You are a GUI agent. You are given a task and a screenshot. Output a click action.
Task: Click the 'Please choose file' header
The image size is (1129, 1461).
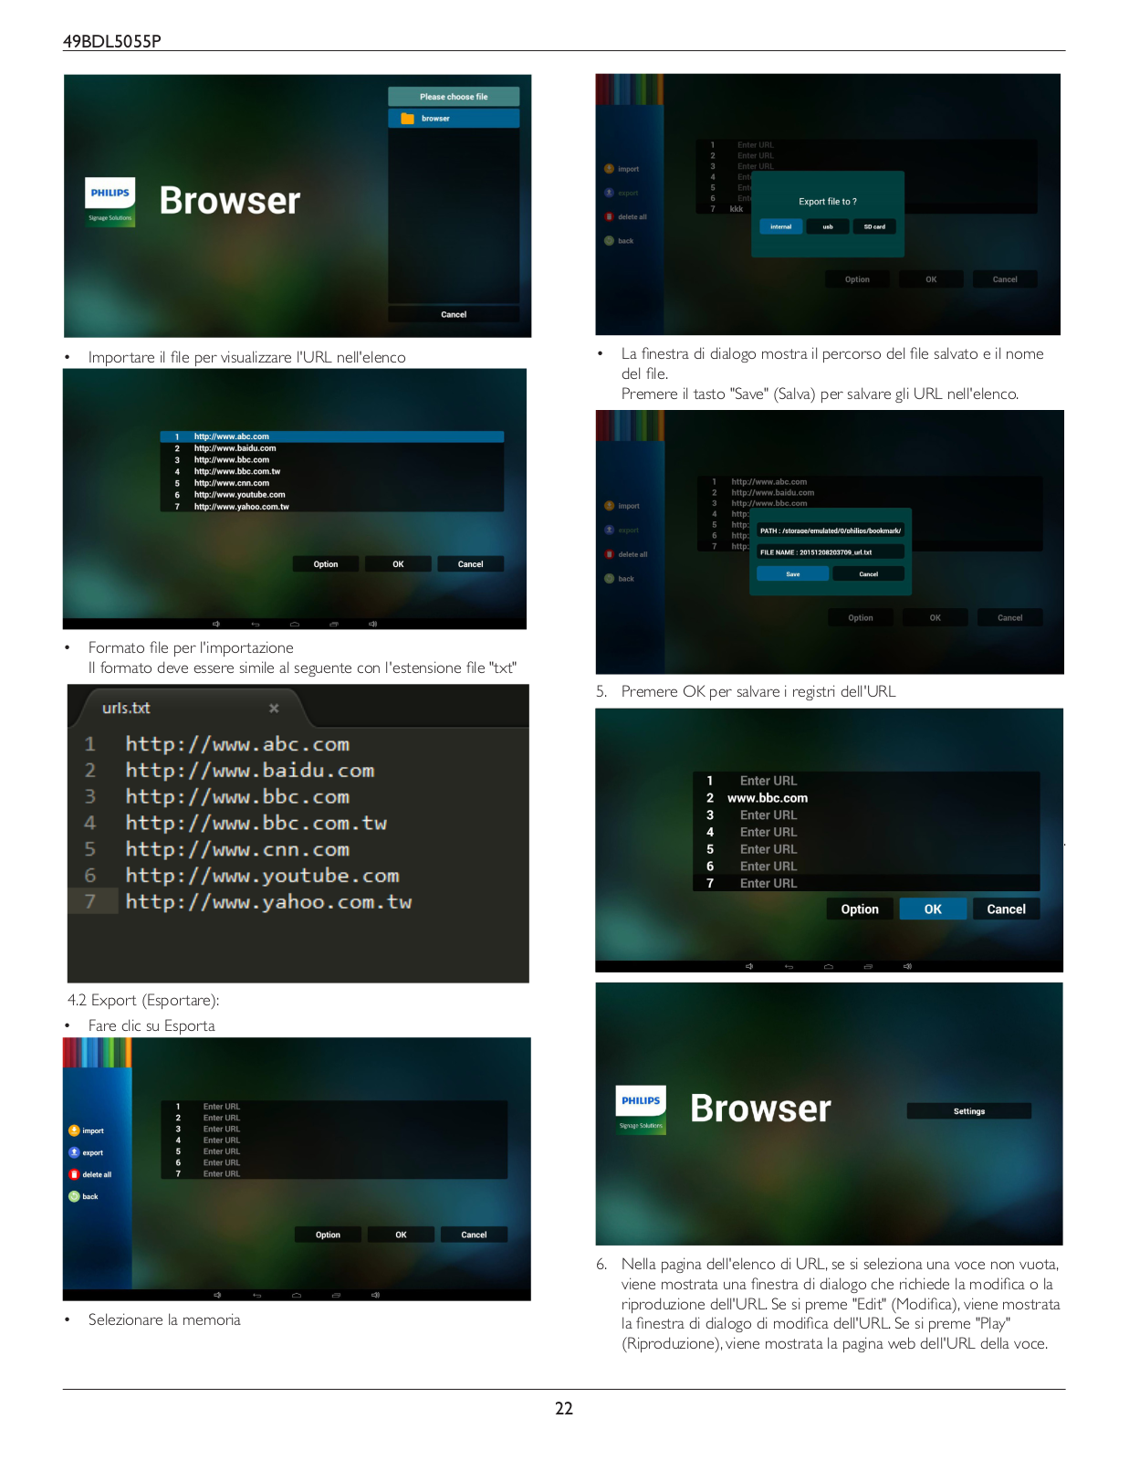click(454, 97)
